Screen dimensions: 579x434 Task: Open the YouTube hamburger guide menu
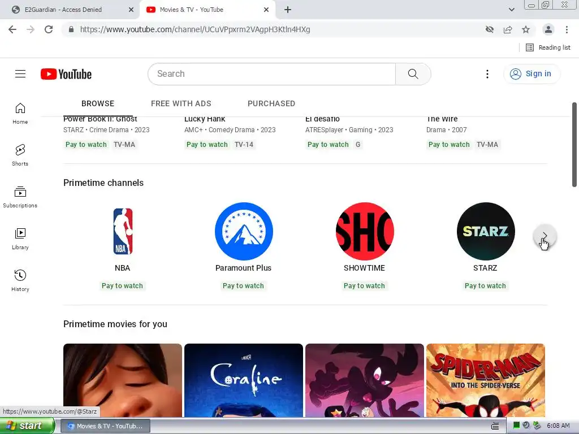coord(20,74)
